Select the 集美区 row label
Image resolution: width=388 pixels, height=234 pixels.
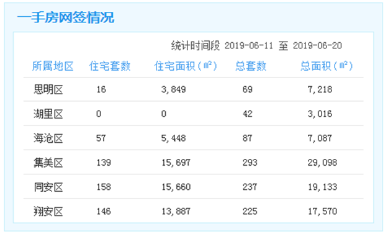pyautogui.click(x=48, y=163)
